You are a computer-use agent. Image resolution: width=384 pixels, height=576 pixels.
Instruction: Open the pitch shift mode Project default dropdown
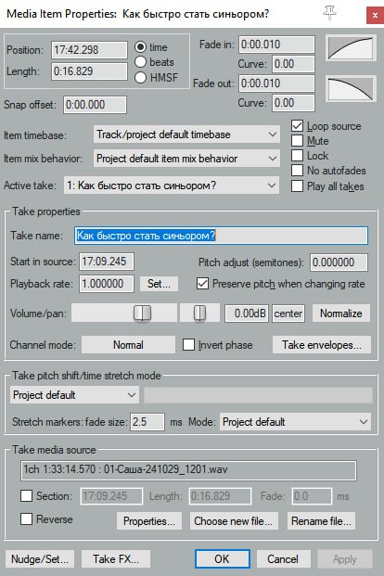pos(74,395)
